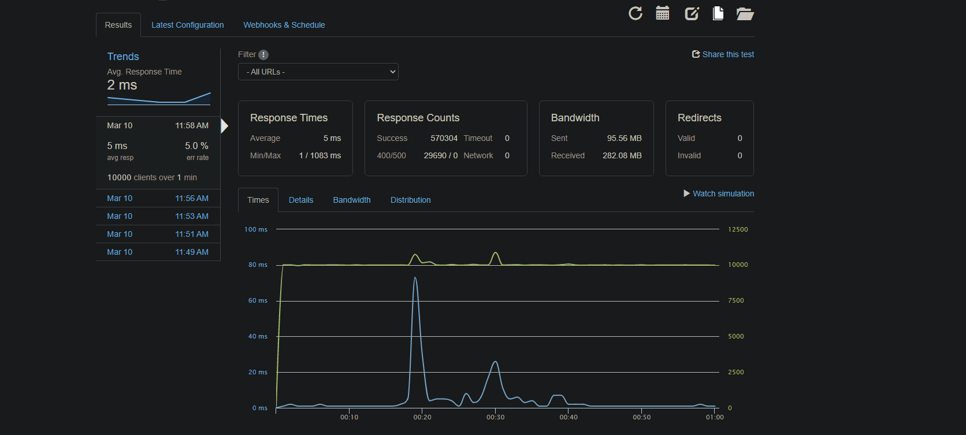
Task: Click the 5.0 % err rate value
Action: pyautogui.click(x=196, y=146)
